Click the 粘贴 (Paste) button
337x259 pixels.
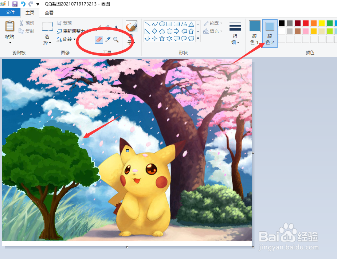[x=9, y=29]
